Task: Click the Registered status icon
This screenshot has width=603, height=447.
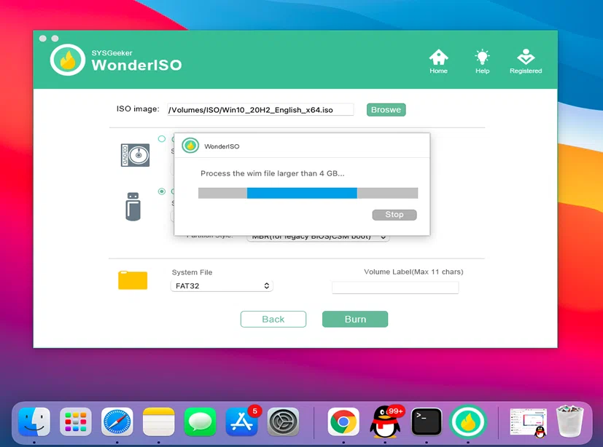Action: (525, 57)
